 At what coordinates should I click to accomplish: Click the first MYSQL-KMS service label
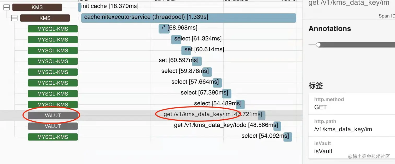point(53,29)
